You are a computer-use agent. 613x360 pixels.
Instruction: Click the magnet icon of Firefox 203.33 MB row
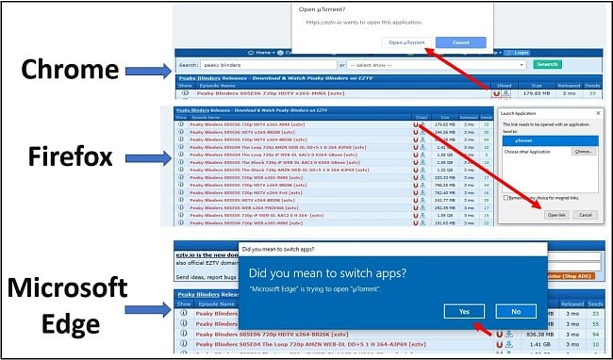click(416, 178)
